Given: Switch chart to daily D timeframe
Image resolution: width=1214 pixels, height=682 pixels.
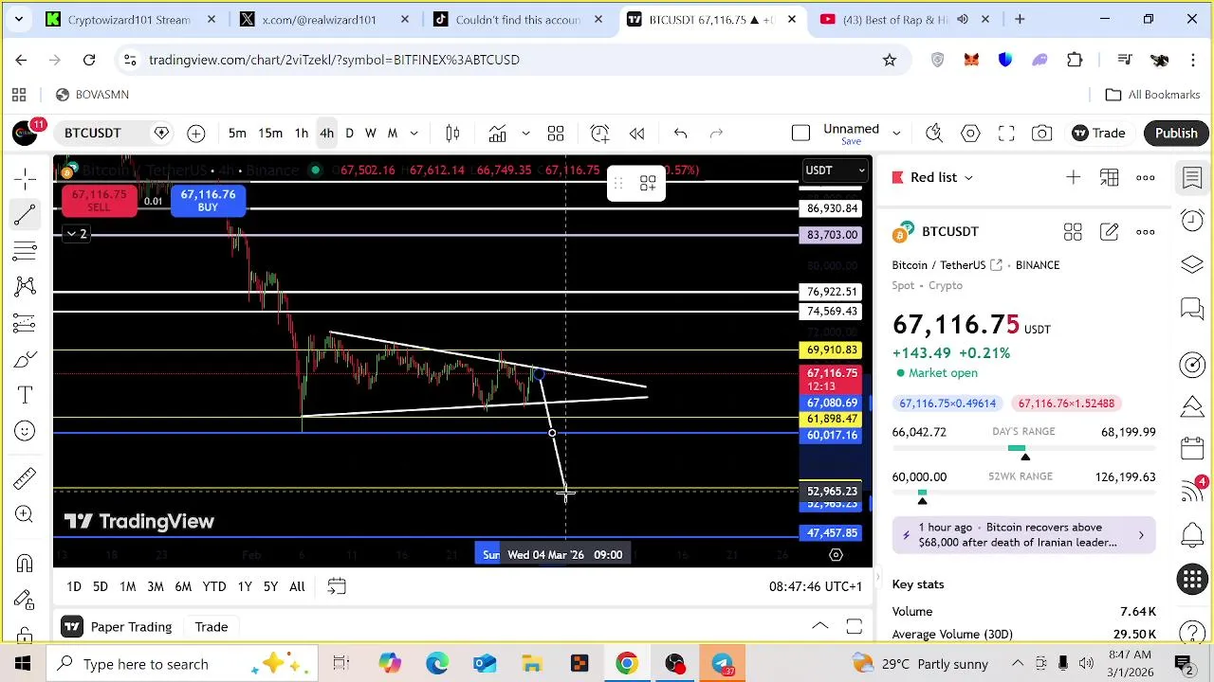Looking at the screenshot, I should tap(349, 134).
